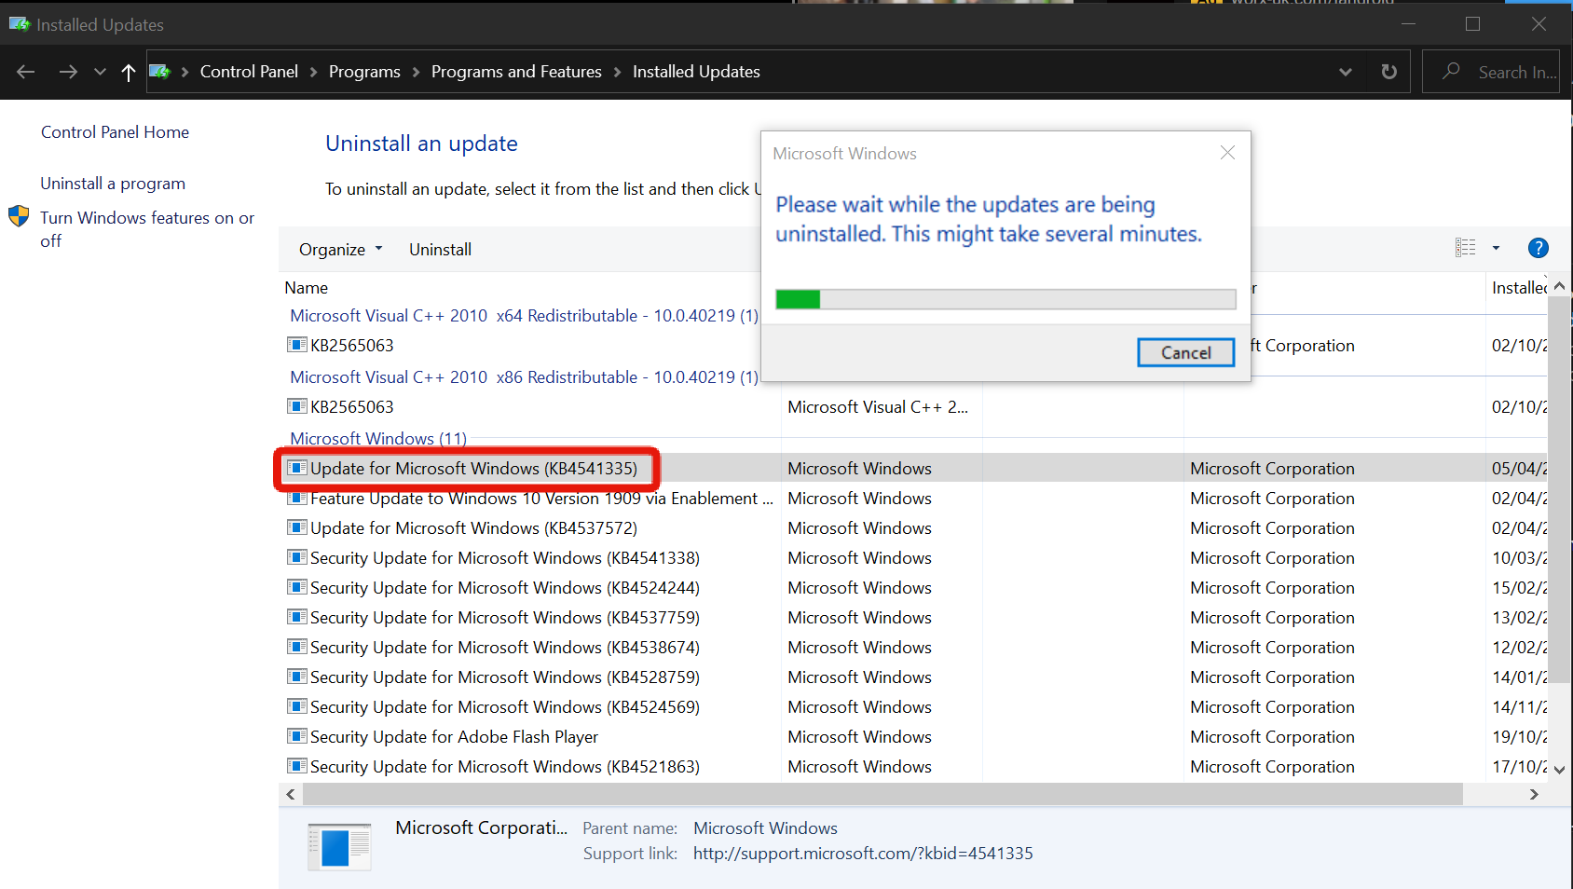This screenshot has height=889, width=1573.
Task: Sort by the Name column header
Action: pyautogui.click(x=306, y=288)
